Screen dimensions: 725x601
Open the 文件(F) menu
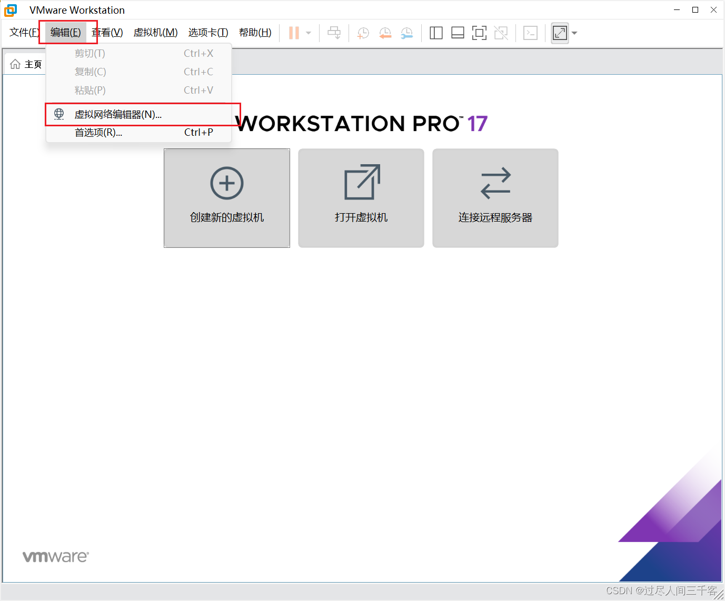coord(24,33)
